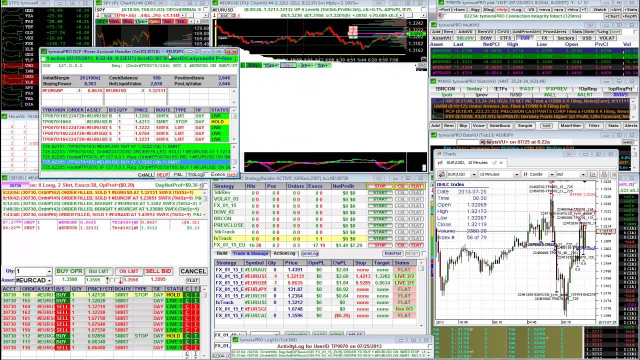Click the T cell for order 166
Screen dimensions: 640x360
pos(195,295)
